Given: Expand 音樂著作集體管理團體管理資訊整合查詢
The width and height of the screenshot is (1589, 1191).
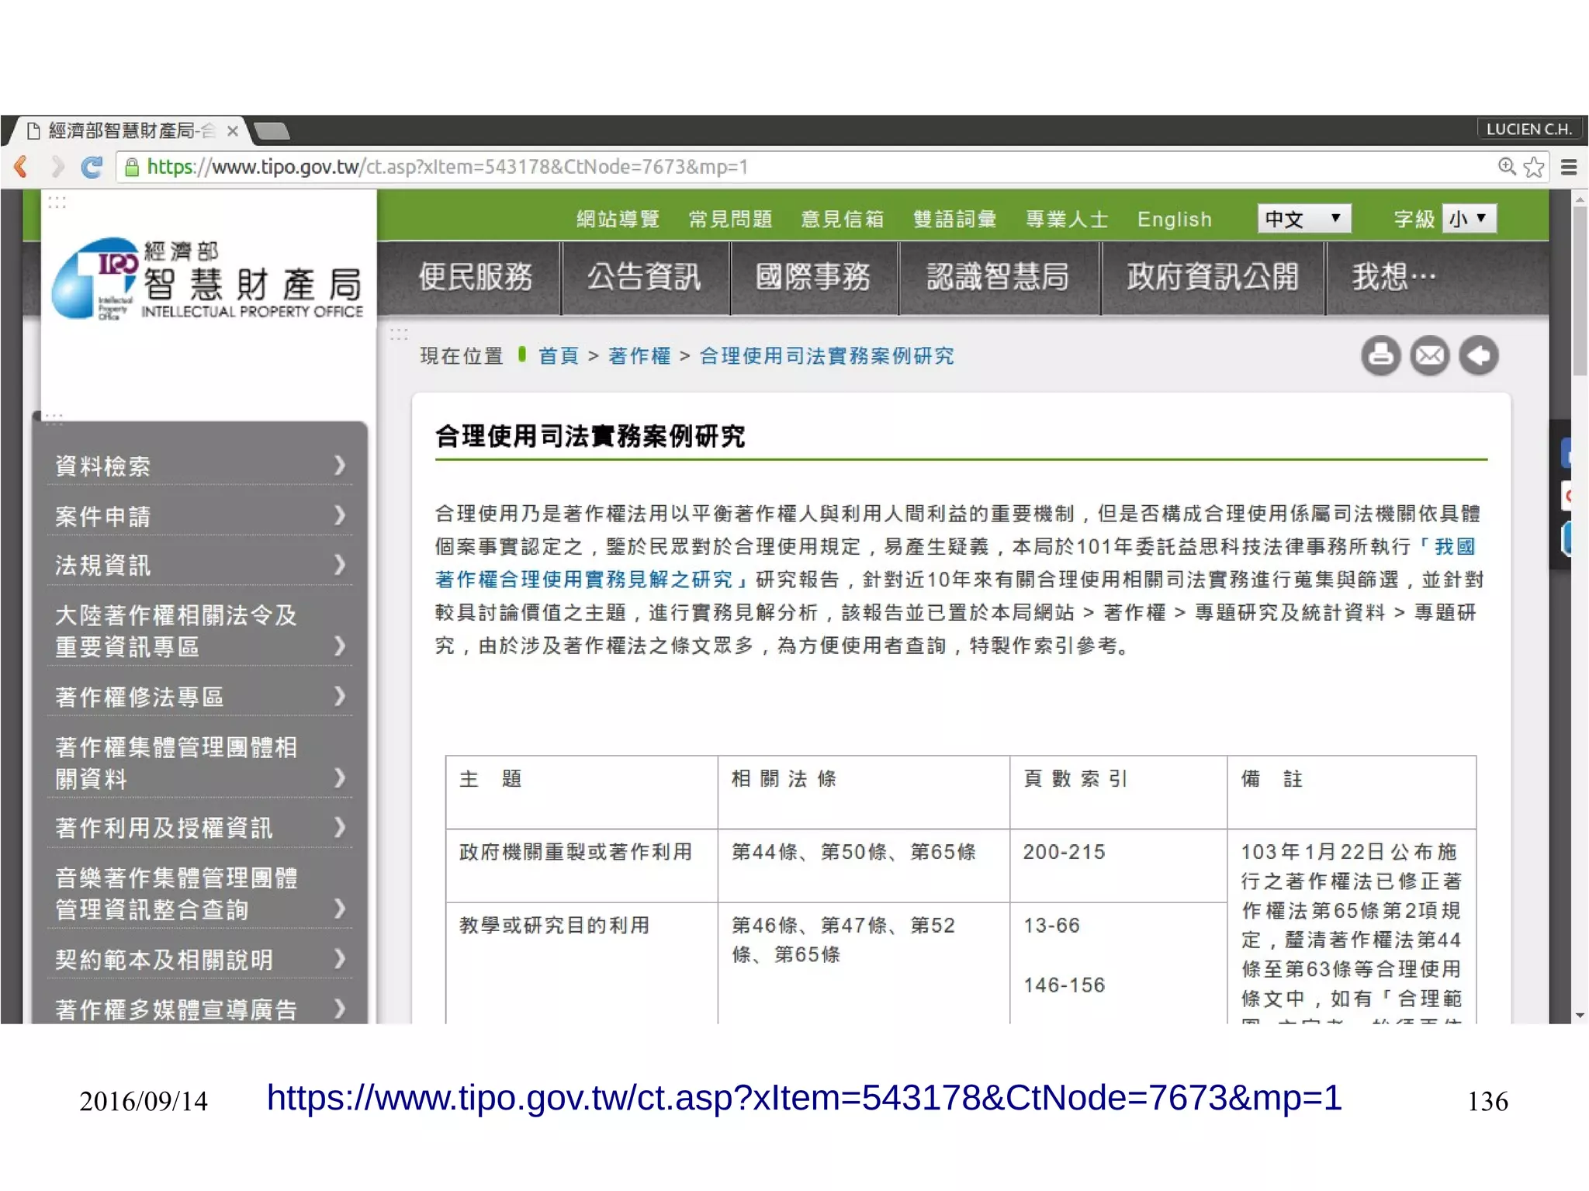Looking at the screenshot, I should coord(200,894).
